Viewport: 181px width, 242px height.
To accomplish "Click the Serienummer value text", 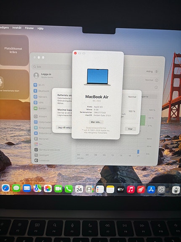I will pyautogui.click(x=100, y=112).
